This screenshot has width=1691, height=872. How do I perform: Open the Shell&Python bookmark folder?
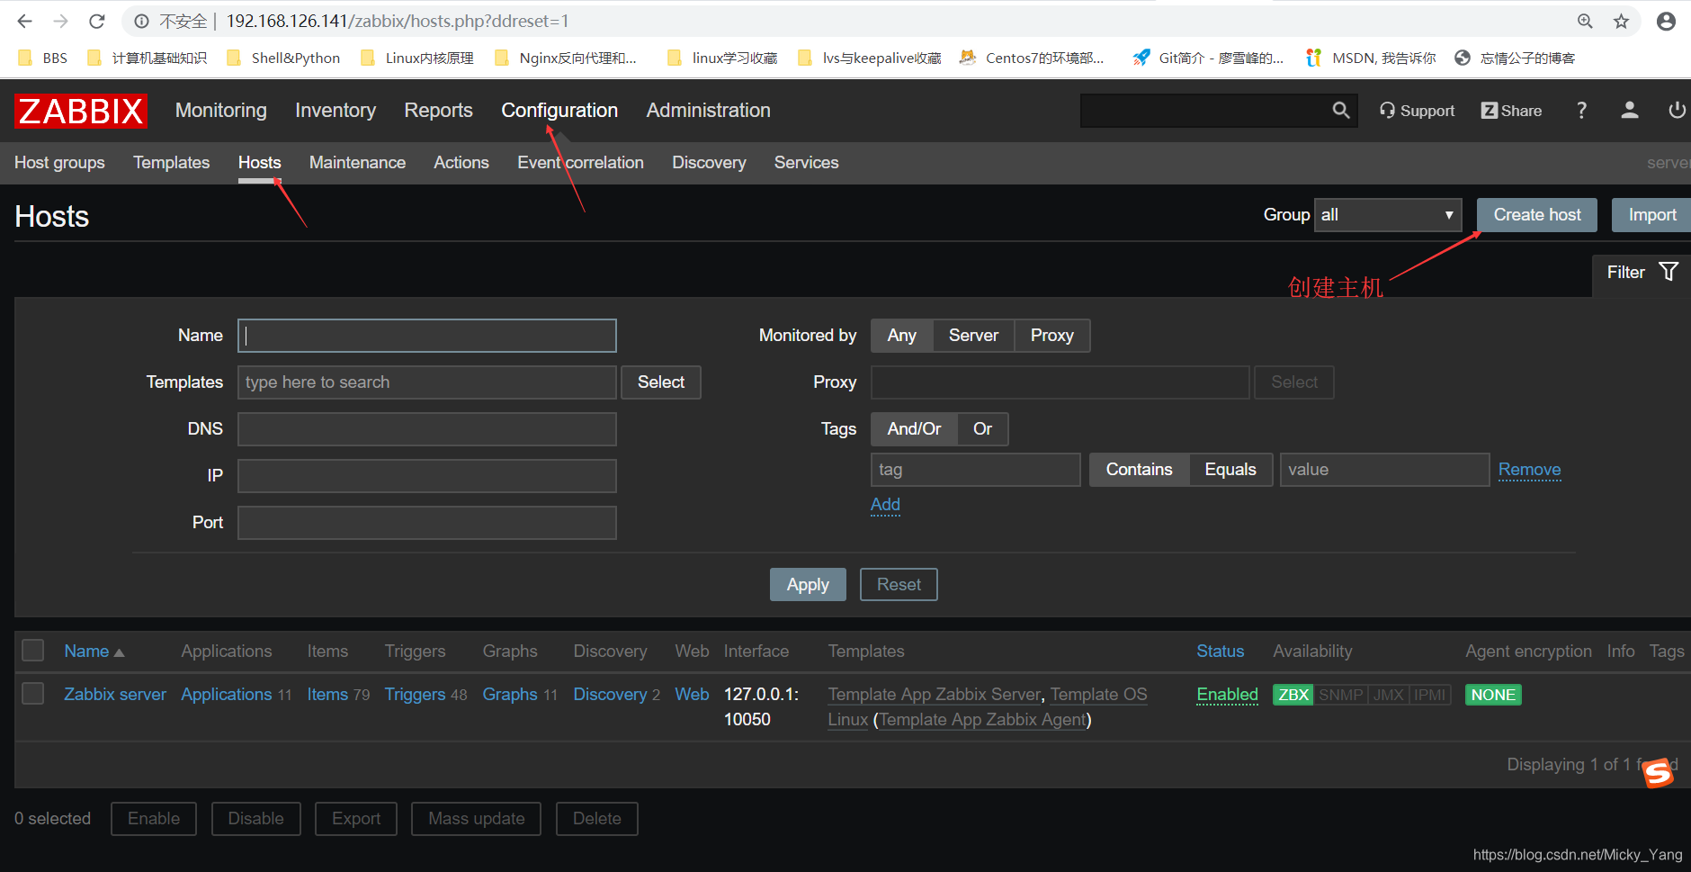click(283, 58)
